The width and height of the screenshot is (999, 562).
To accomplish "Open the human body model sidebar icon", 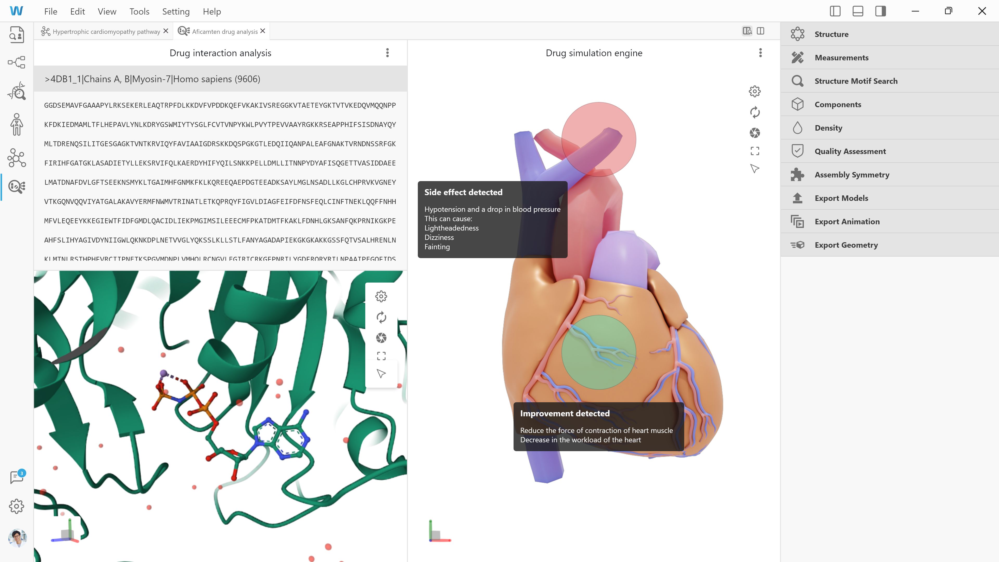I will point(17,125).
